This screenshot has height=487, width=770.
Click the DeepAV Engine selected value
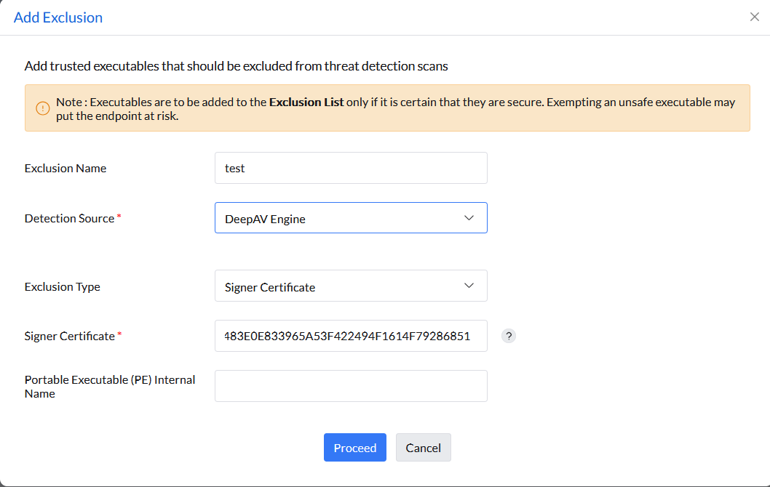(x=263, y=217)
